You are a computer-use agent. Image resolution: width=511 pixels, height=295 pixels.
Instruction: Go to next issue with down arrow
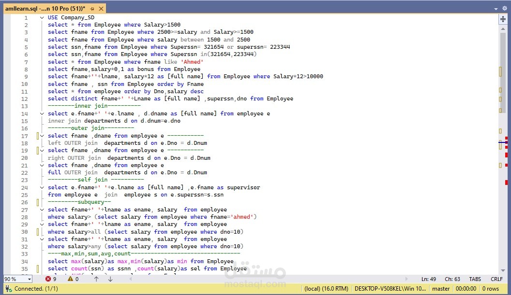pos(110,279)
